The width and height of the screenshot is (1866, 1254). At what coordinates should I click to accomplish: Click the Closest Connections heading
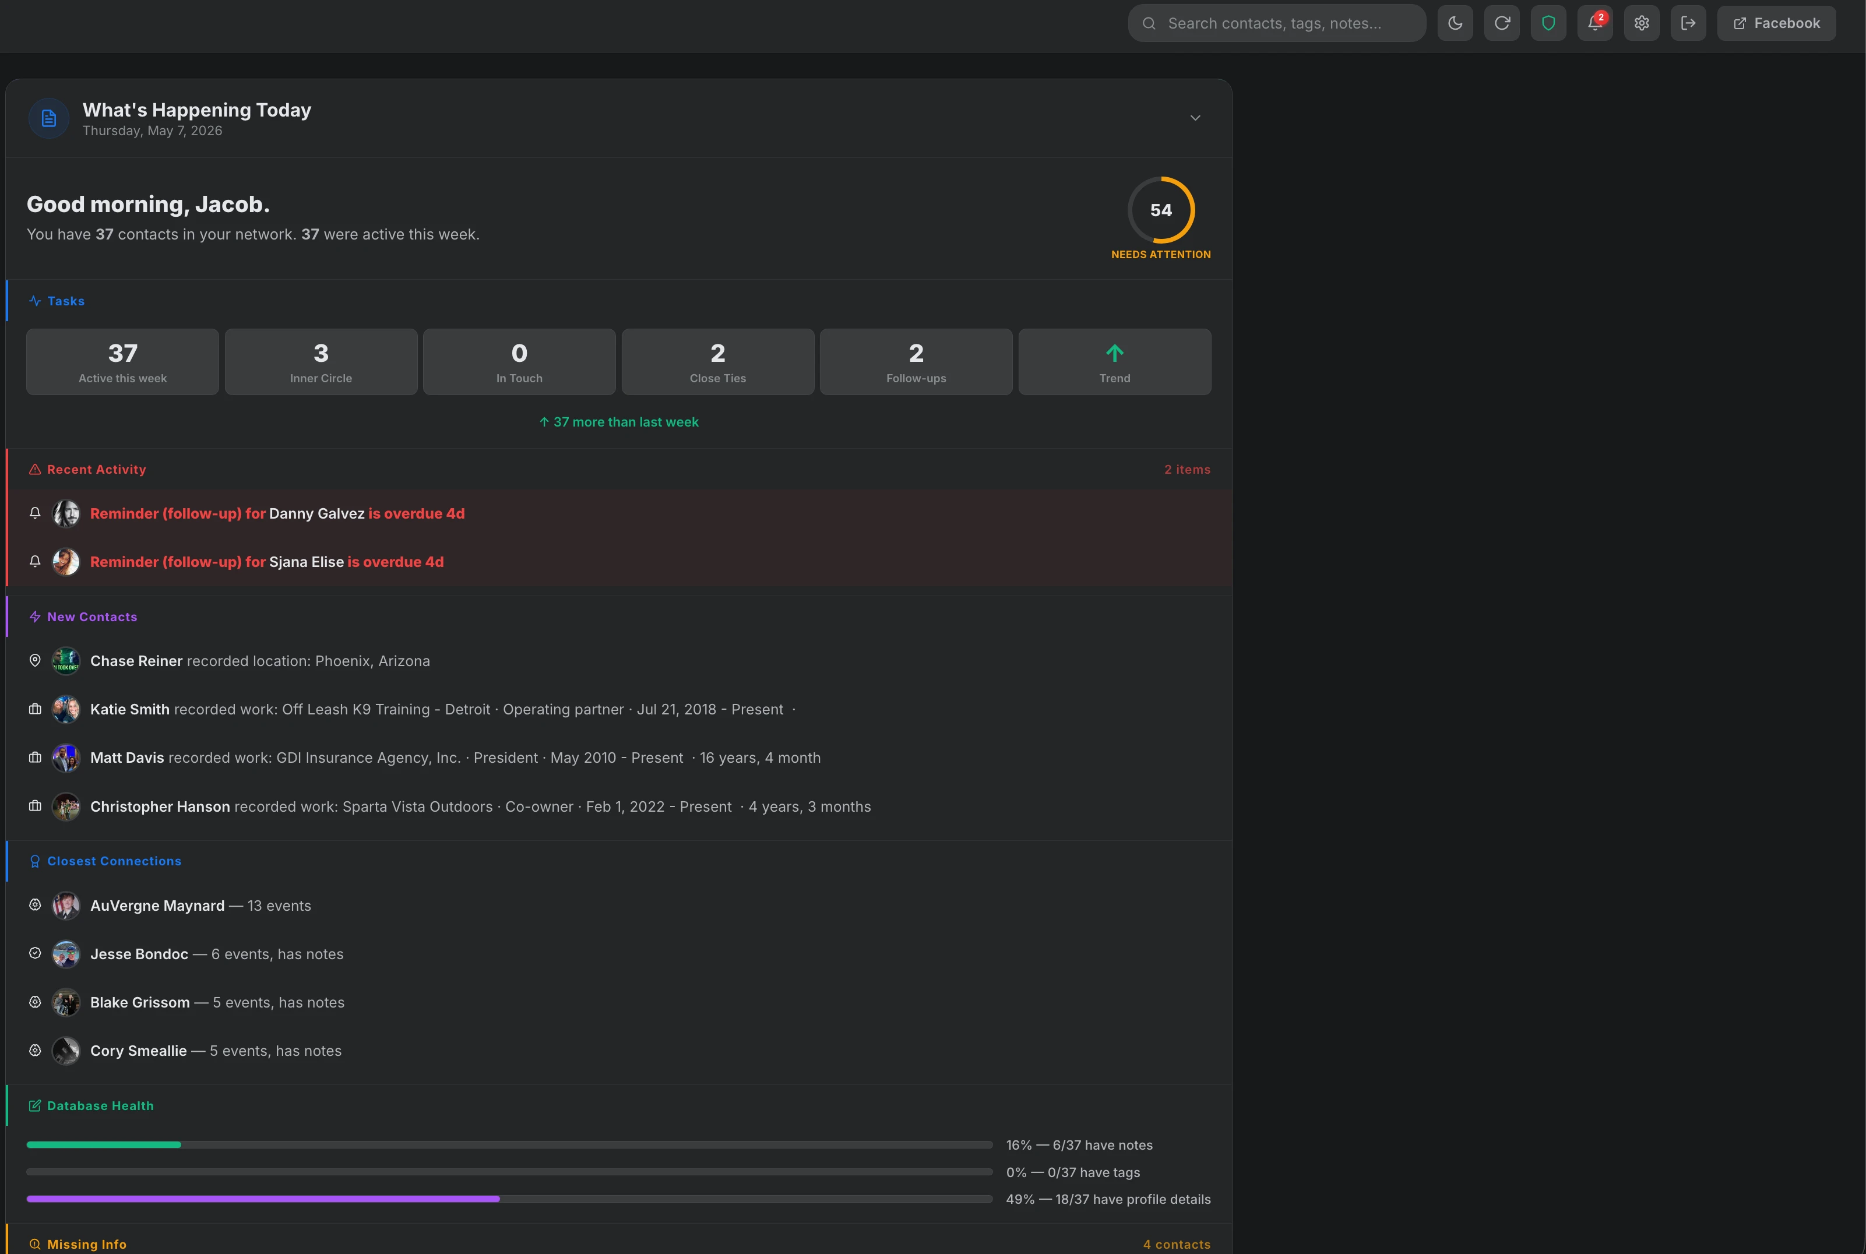click(114, 861)
